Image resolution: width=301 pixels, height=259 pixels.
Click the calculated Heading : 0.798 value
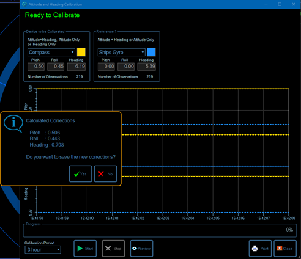pos(46,145)
